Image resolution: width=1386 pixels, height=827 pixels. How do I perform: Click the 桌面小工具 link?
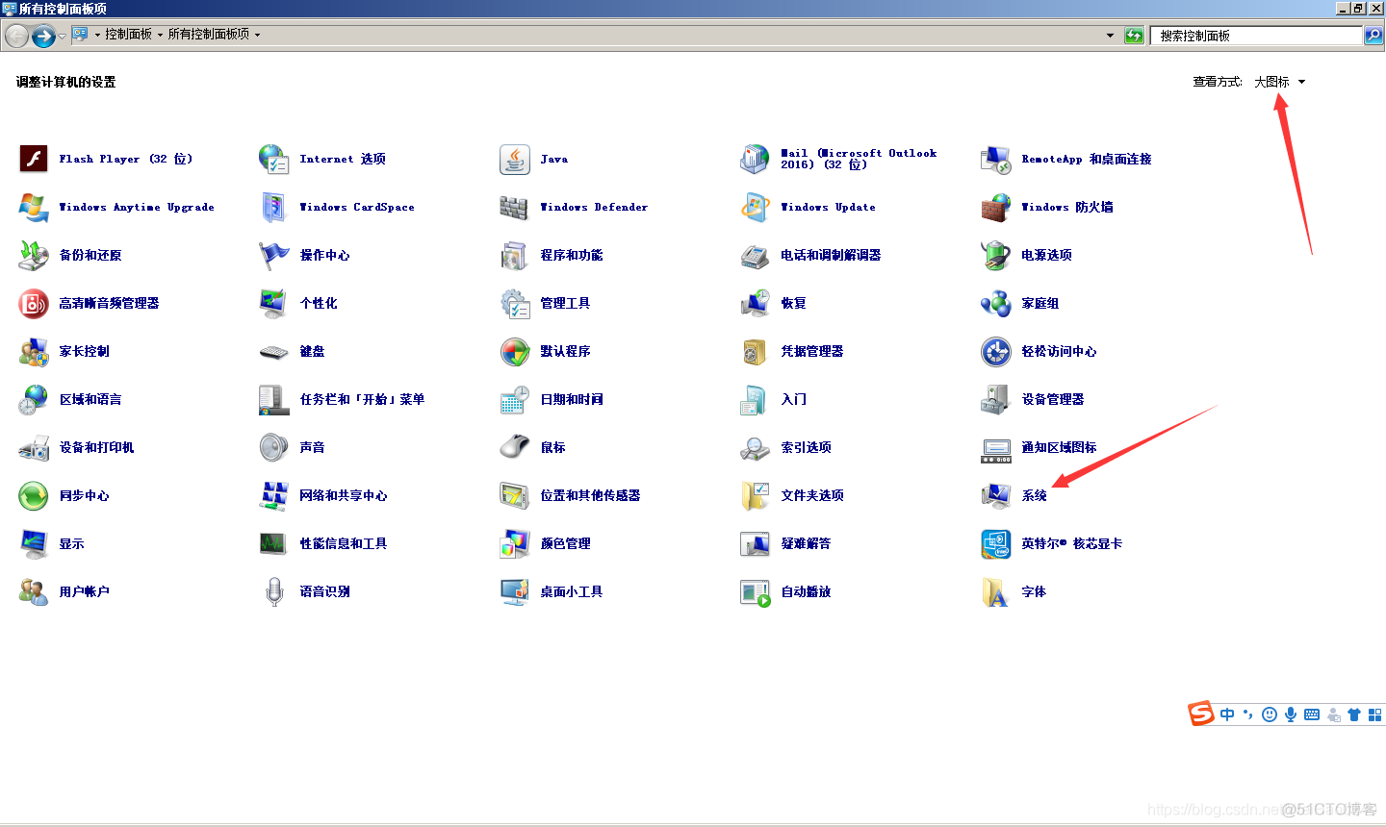coord(572,591)
